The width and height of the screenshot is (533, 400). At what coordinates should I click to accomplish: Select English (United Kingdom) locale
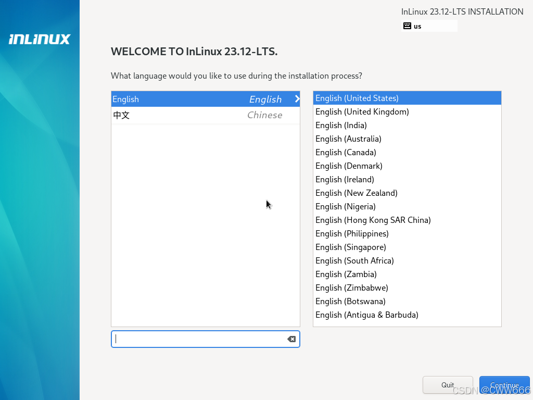click(x=362, y=111)
